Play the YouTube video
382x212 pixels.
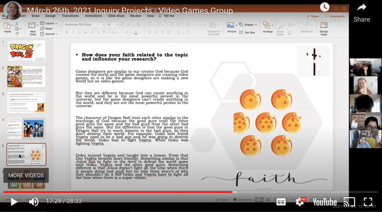pos(14,202)
